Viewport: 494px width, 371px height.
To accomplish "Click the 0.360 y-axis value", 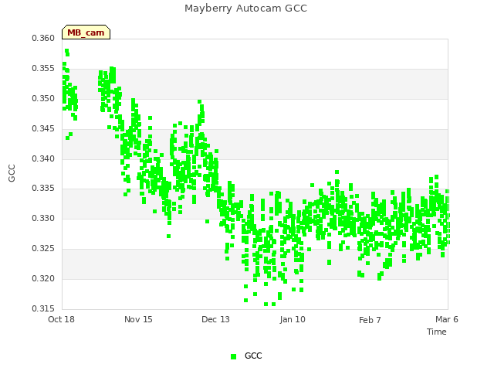I will click(x=43, y=38).
